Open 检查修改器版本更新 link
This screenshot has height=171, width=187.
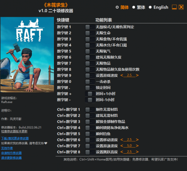click(15, 131)
